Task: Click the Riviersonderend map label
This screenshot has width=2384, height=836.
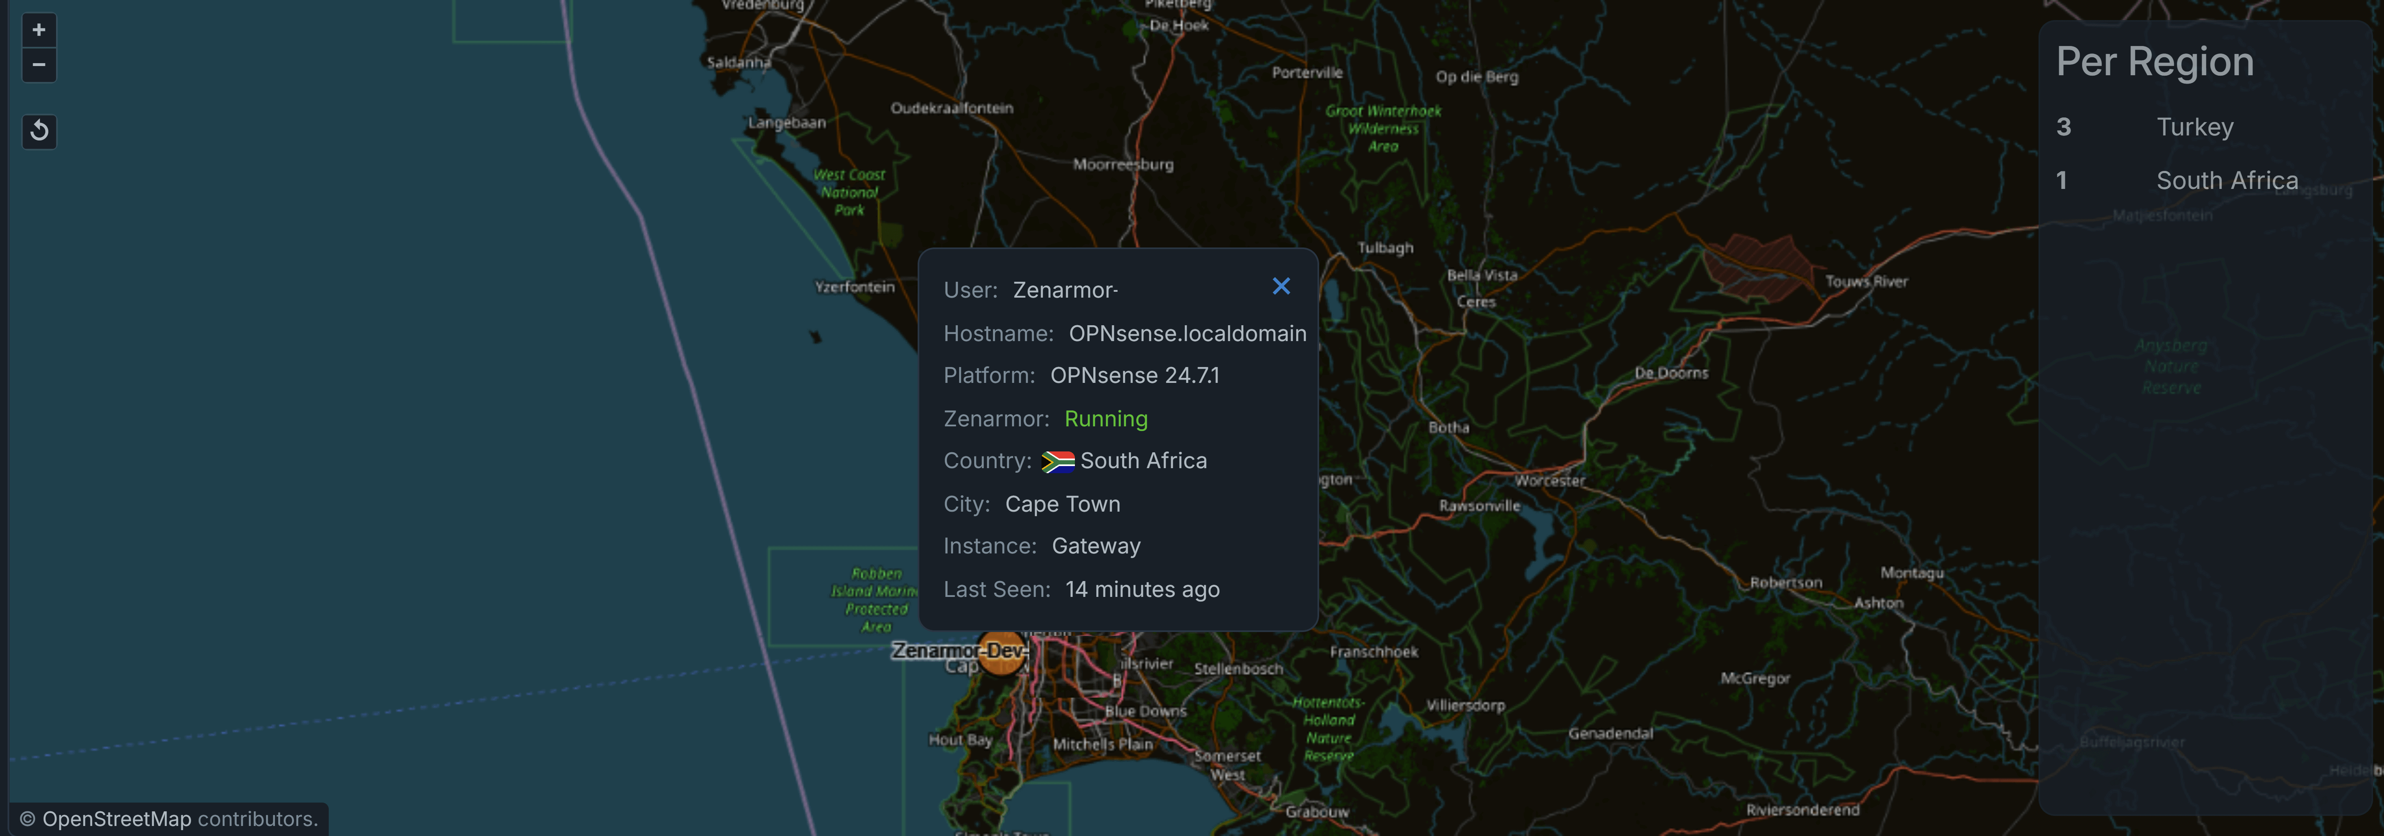Action: [x=1802, y=810]
